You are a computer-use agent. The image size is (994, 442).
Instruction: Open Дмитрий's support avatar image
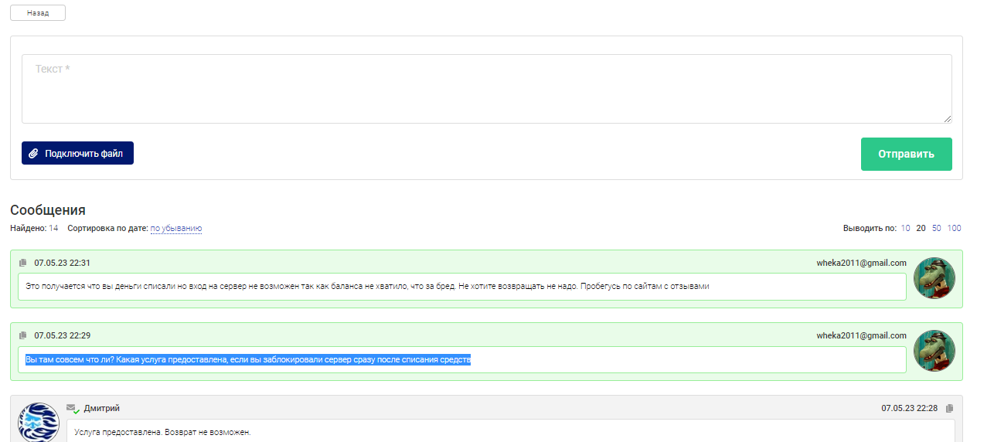point(39,422)
